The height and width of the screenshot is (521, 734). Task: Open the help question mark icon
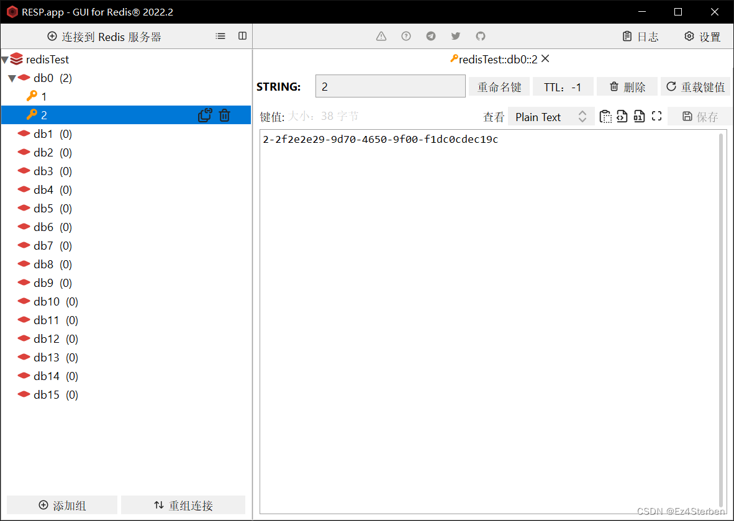pos(406,36)
